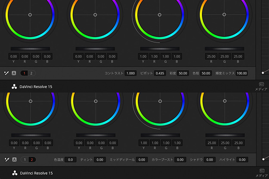Select the 彩度 field showing 50.00
This screenshot has height=179, width=269.
183,73
